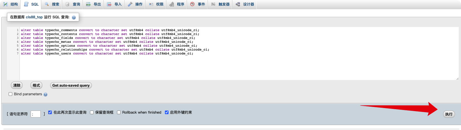This screenshot has height=130, width=461.
Task: Click the 执行 button to run query
Action: pos(449,114)
